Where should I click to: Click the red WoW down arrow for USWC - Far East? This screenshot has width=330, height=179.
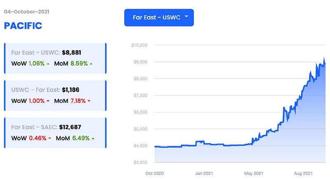click(48, 101)
